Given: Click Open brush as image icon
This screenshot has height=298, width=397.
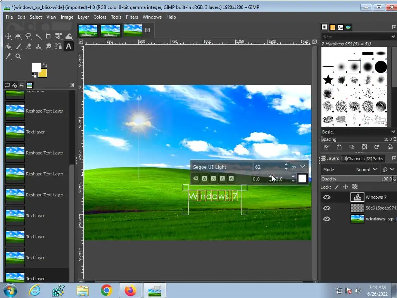Looking at the screenshot, I should tap(390, 147).
